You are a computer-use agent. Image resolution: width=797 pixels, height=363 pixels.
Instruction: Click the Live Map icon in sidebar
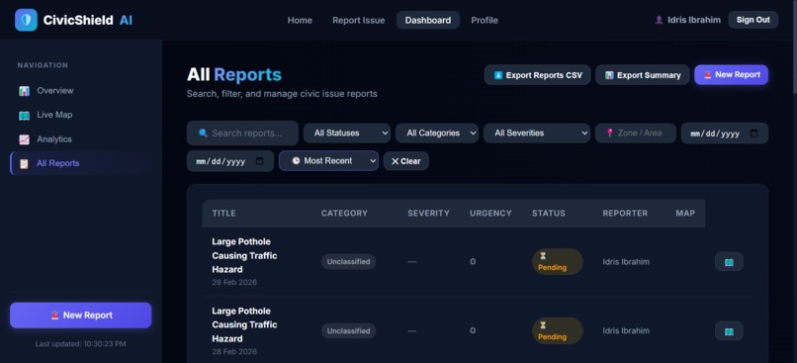[x=24, y=116]
